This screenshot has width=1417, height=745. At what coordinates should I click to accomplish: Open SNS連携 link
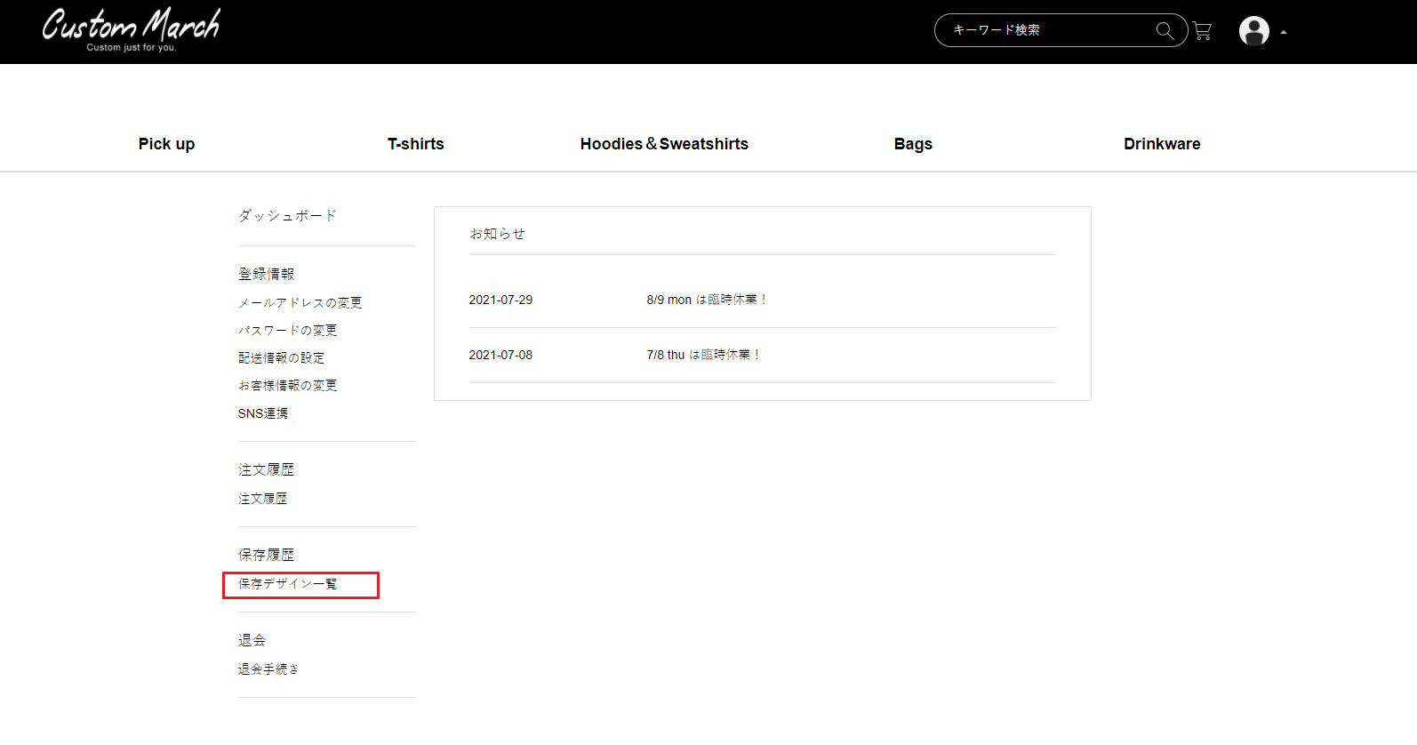[262, 413]
